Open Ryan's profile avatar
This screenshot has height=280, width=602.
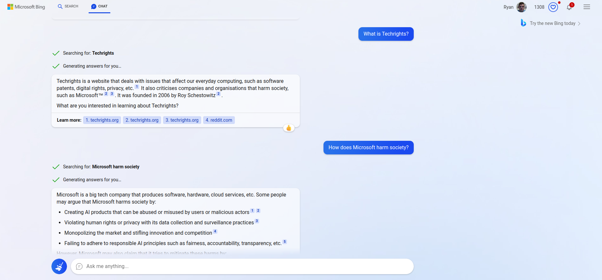pyautogui.click(x=521, y=7)
